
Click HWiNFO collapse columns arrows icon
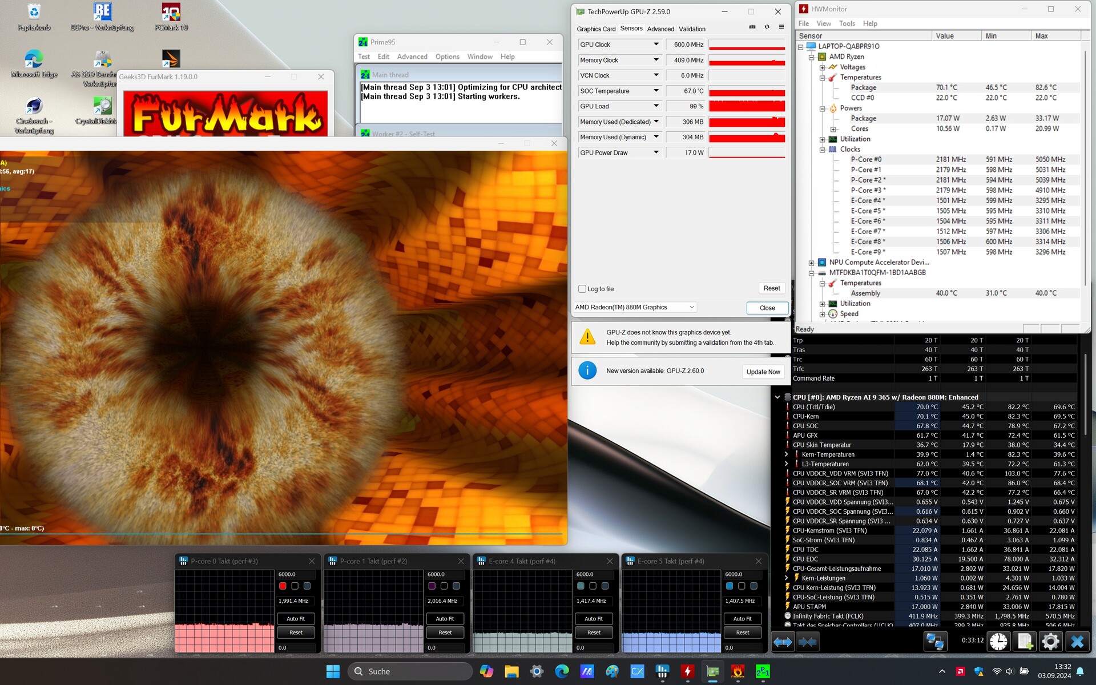[x=807, y=642]
